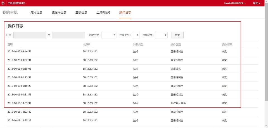This screenshot has height=128, width=268.
Task: Click the 搜索 search button
Action: (177, 35)
